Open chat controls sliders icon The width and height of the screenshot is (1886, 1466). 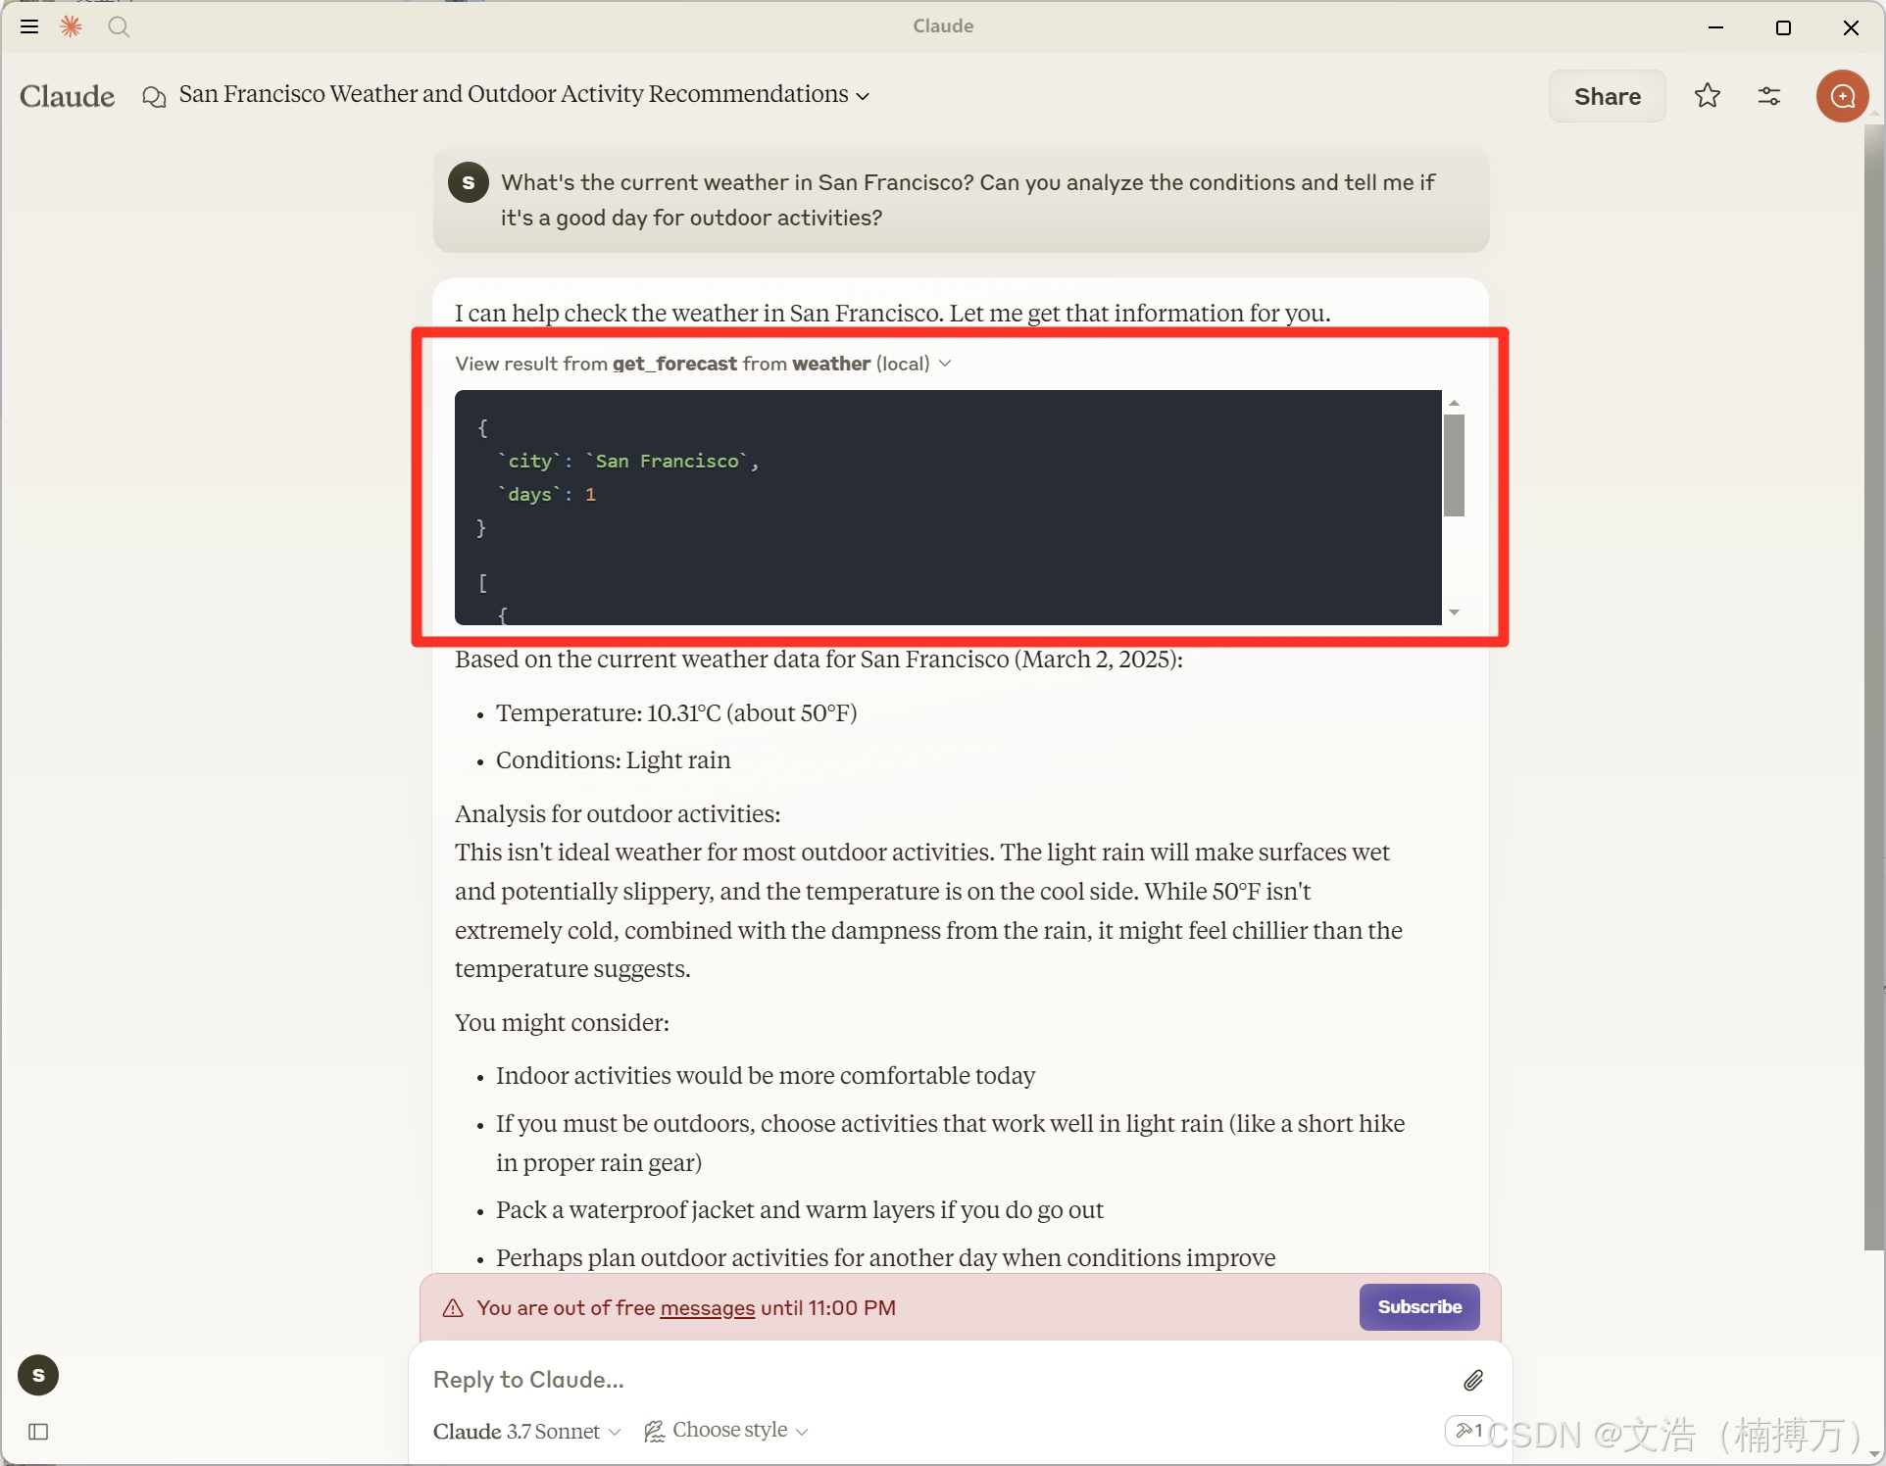[1768, 96]
